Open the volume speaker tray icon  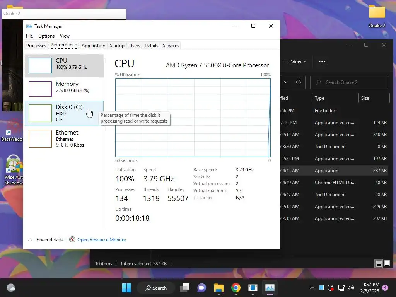[351, 288]
